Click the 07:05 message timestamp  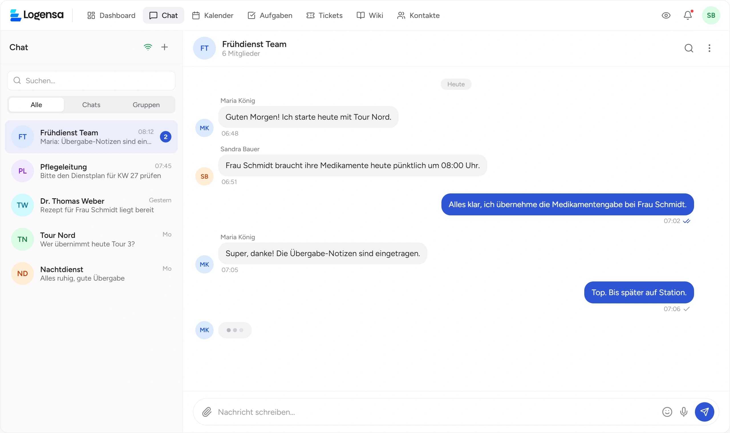coord(230,270)
